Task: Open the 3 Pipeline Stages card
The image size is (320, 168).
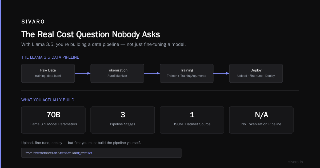Action: pos(123,120)
